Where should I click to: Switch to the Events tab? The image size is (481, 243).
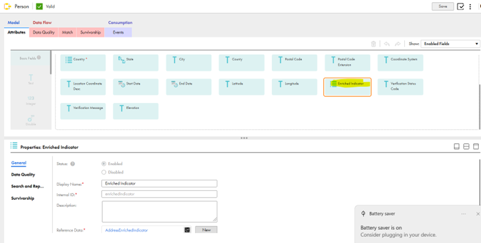pos(118,32)
